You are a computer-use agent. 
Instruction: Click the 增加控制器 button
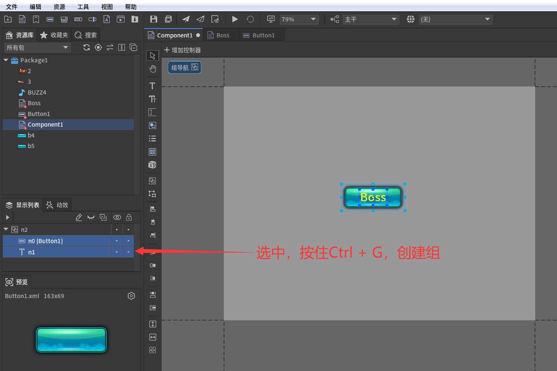182,50
